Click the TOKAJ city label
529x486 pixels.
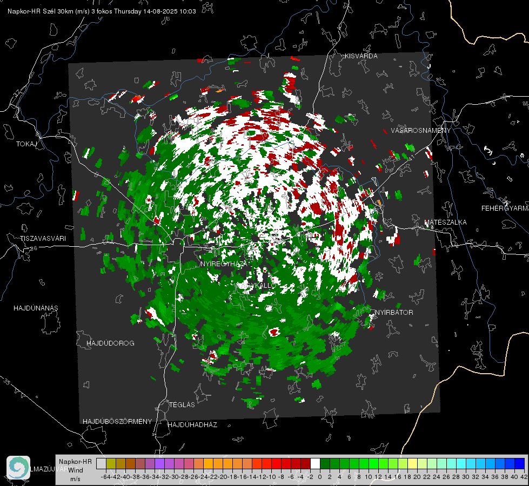pos(26,144)
